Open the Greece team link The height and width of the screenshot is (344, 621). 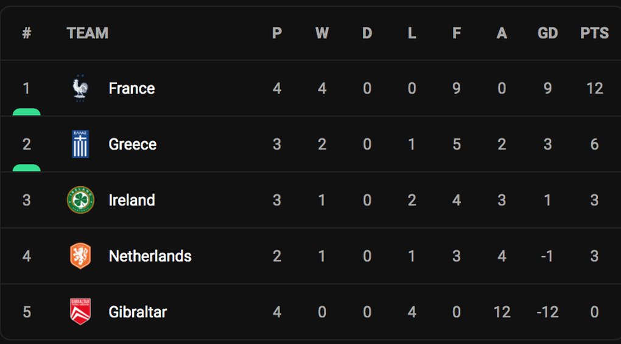[x=133, y=144]
